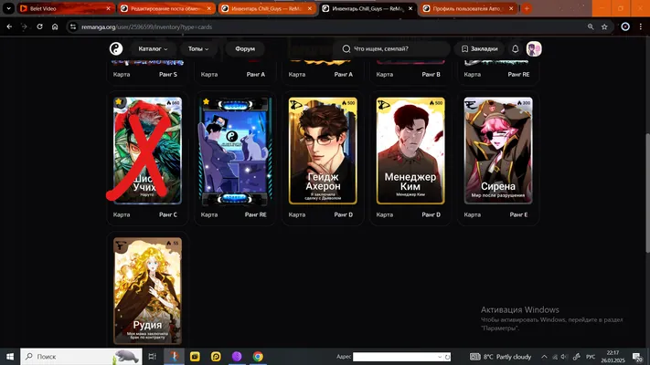Open the Шисуи Учиха card
Viewport: 650px width, 365px height.
pyautogui.click(x=147, y=151)
